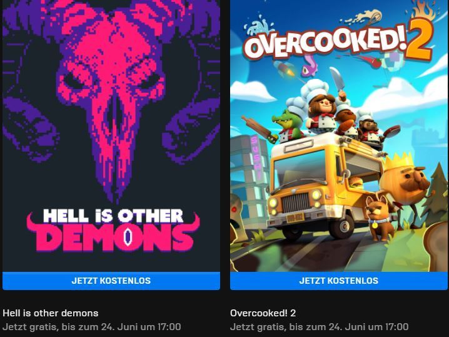Click the pink SUSHI sign on building
Screen dimensions: 449x337
(255, 157)
